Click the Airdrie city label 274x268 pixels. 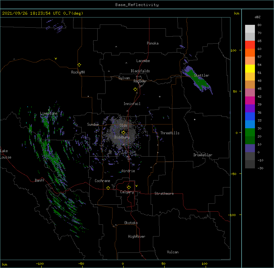tap(128, 171)
